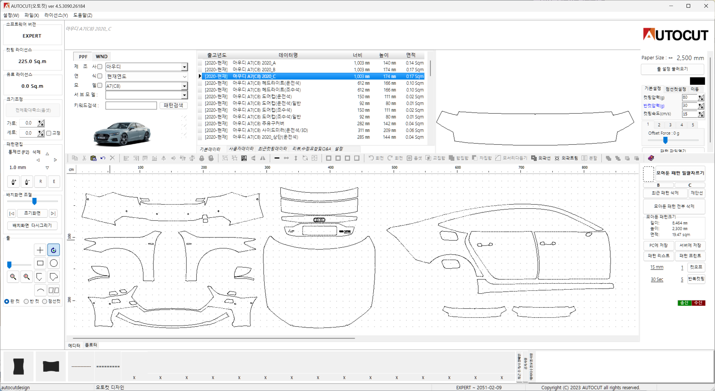Select the rectangle shape tool
This screenshot has height=391, width=715.
pyautogui.click(x=40, y=263)
